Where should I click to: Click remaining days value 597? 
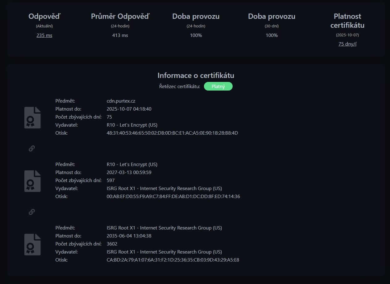click(110, 180)
